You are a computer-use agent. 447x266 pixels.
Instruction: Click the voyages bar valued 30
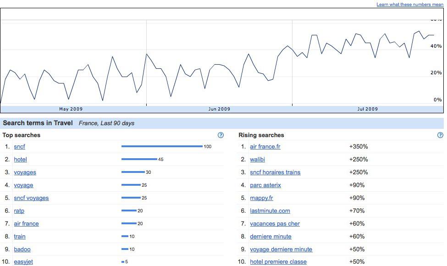pos(133,172)
